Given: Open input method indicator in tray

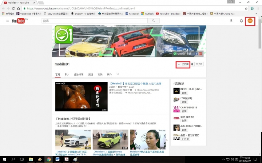Looking at the screenshot, I should [x=237, y=159].
